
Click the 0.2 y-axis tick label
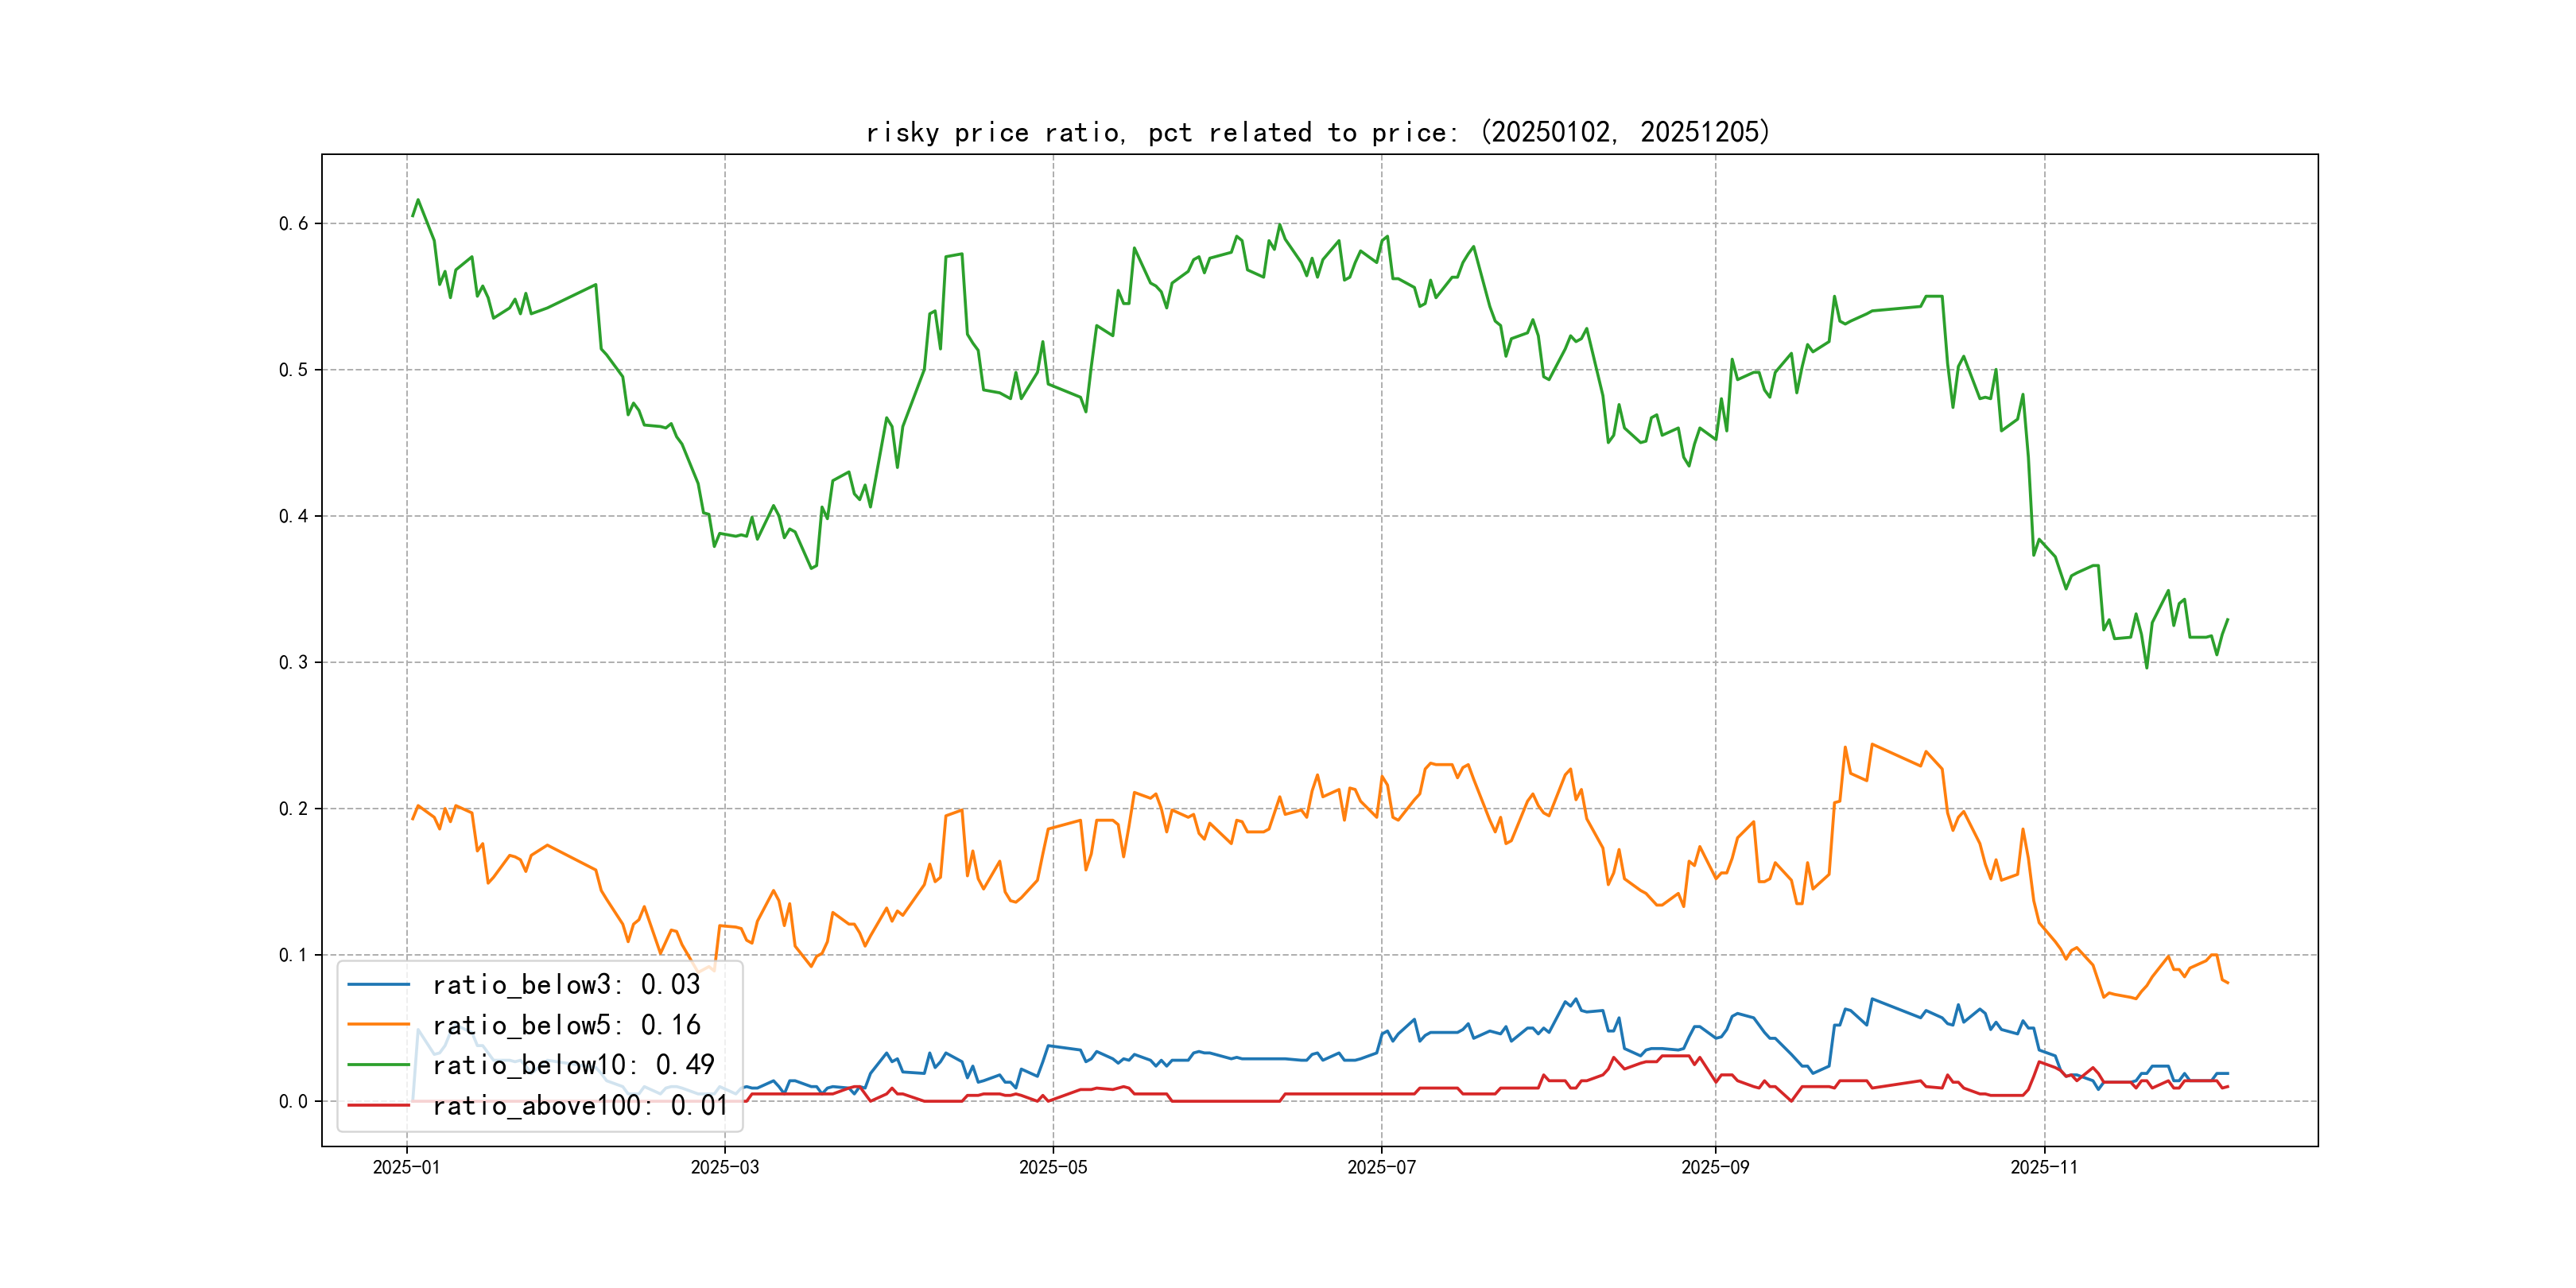[x=293, y=808]
